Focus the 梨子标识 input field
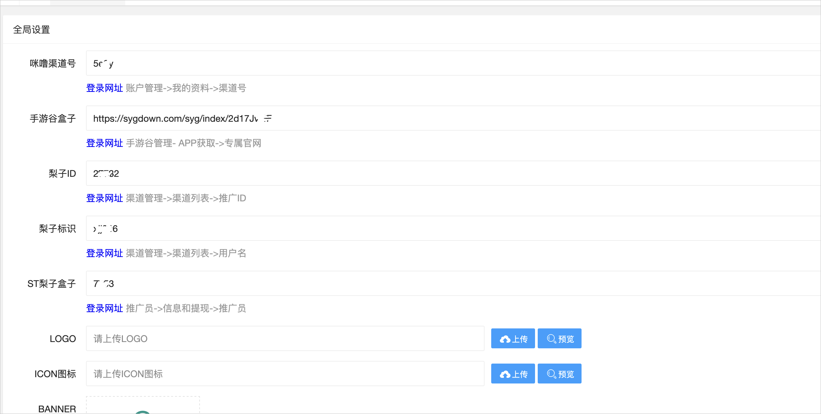This screenshot has width=821, height=414. (453, 228)
